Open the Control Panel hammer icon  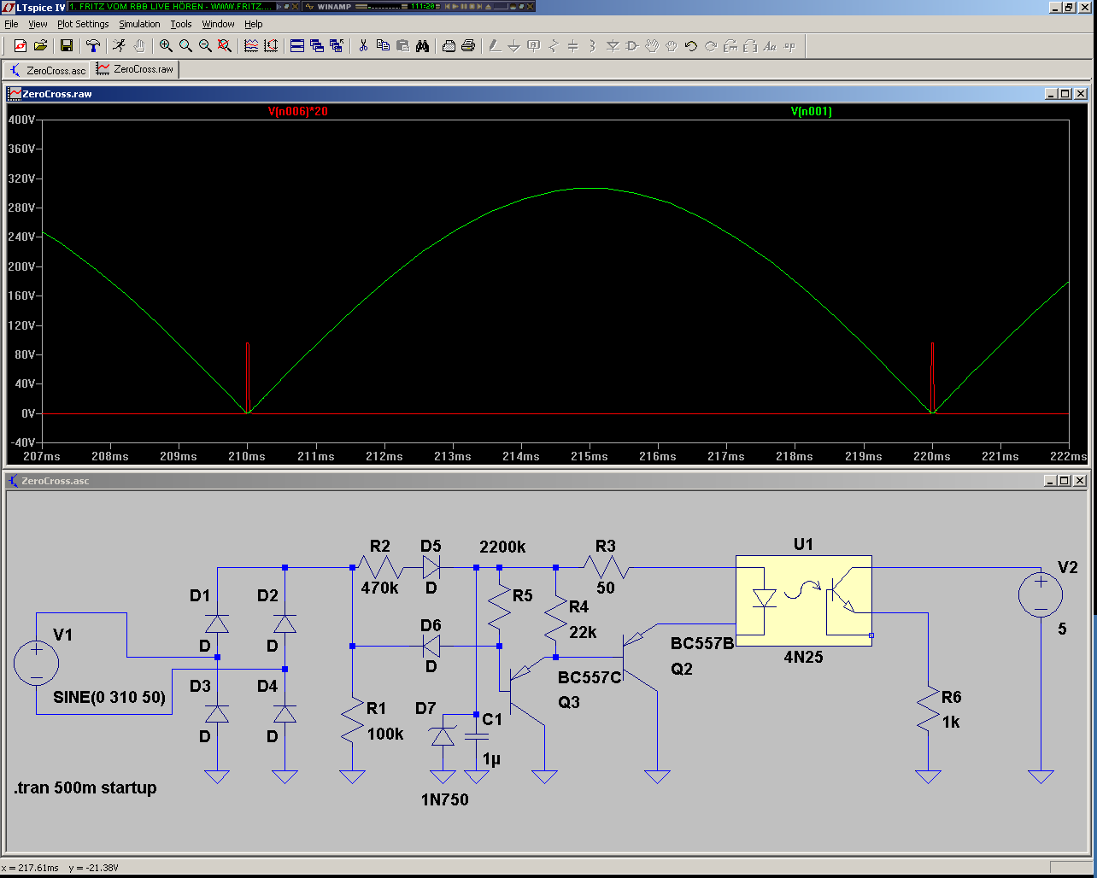[x=93, y=46]
